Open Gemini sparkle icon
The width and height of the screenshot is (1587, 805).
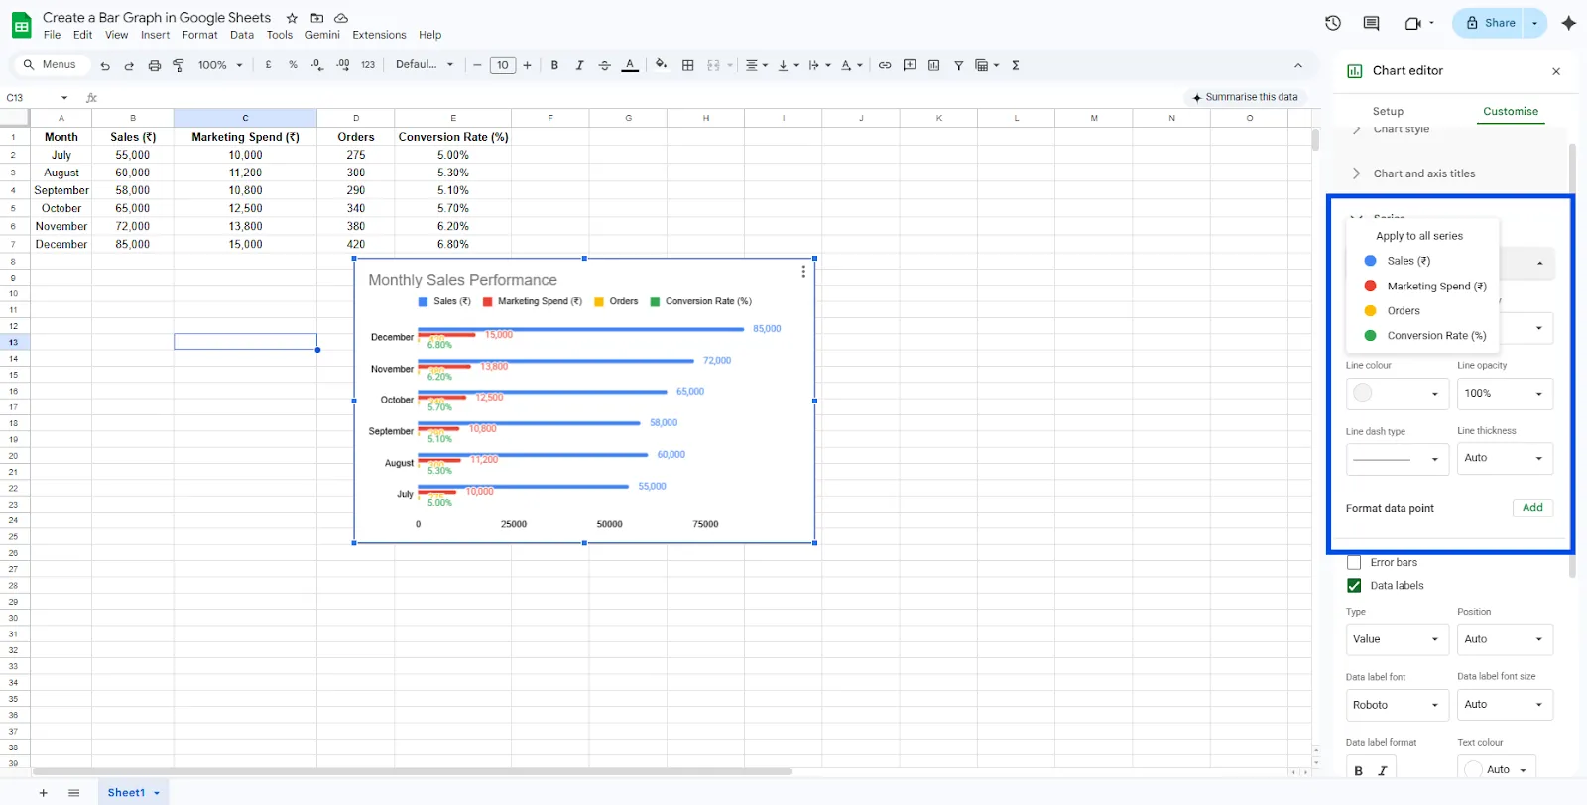(1568, 23)
